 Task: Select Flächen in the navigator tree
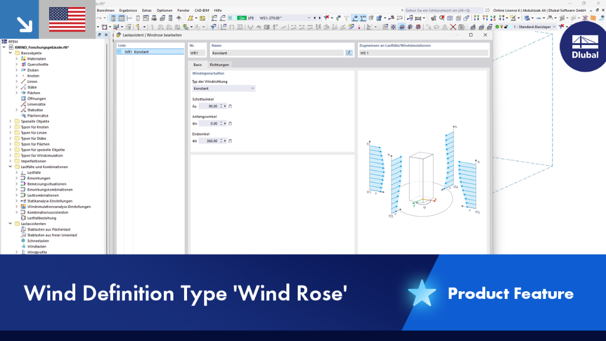click(x=33, y=93)
